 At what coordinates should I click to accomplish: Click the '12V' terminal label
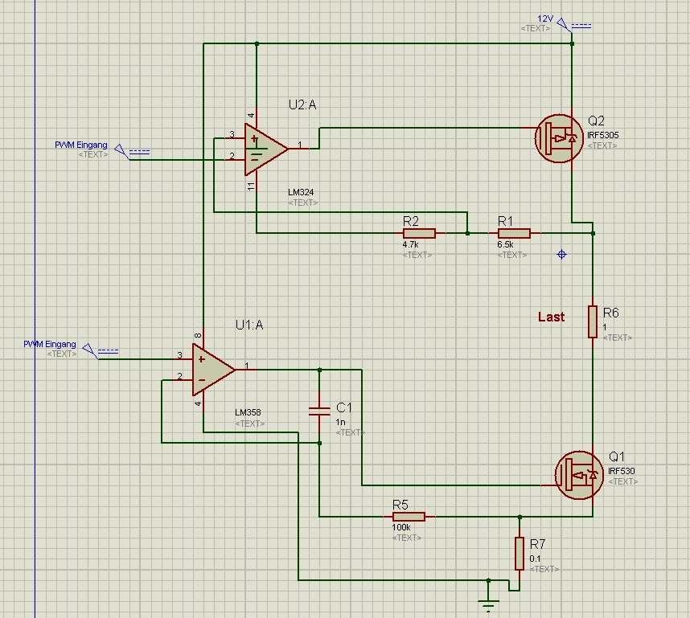[544, 19]
